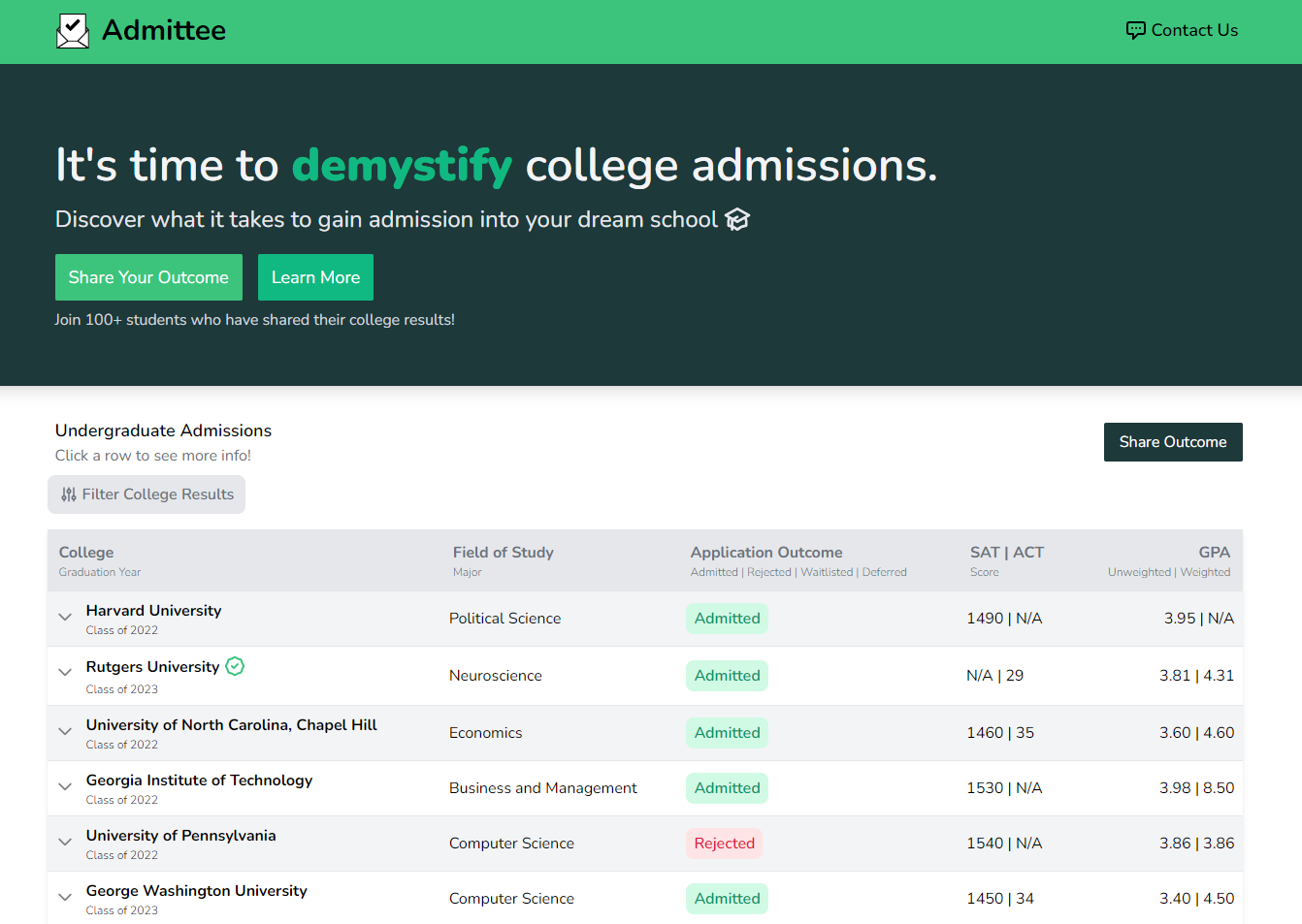Click the 3.98 | 8.50 GPA cell
The height and width of the screenshot is (924, 1302).
(1196, 788)
